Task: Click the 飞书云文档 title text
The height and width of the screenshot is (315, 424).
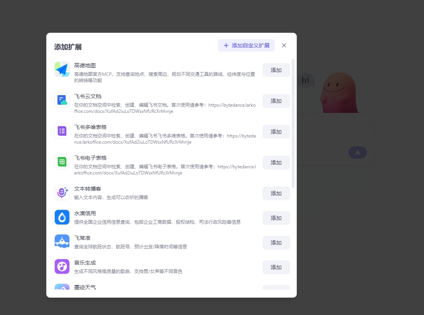Action: [87, 96]
